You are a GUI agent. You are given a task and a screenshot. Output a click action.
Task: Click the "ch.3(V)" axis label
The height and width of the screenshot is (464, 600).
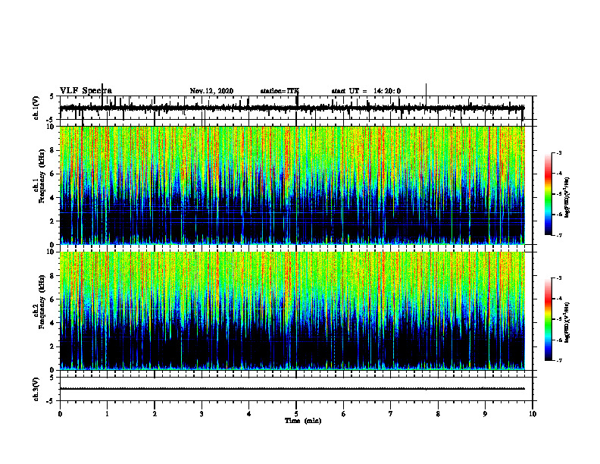pos(36,389)
